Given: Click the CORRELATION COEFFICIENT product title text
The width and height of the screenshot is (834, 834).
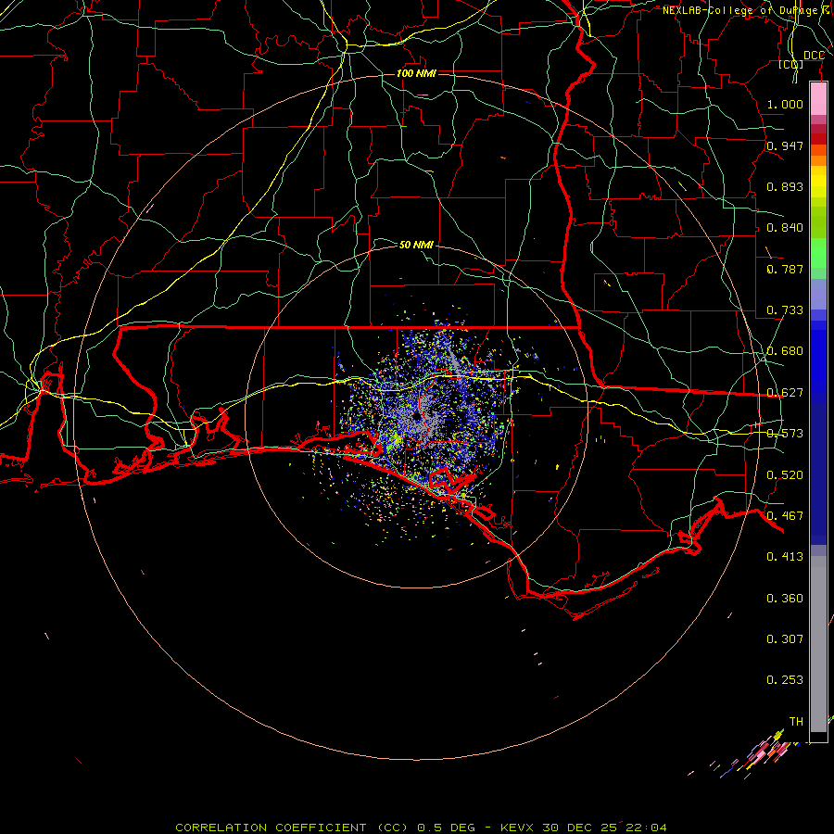Looking at the screenshot, I should click(292, 828).
